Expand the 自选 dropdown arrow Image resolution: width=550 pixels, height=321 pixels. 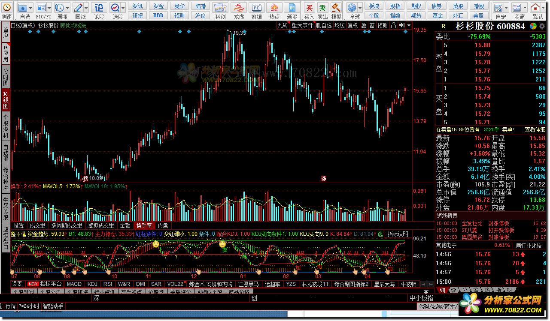click(31, 8)
